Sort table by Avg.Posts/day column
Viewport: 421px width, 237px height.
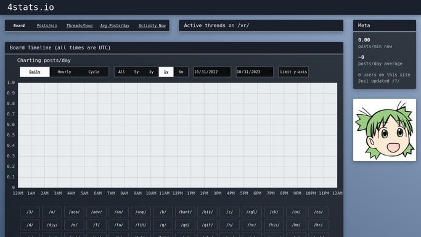click(115, 25)
